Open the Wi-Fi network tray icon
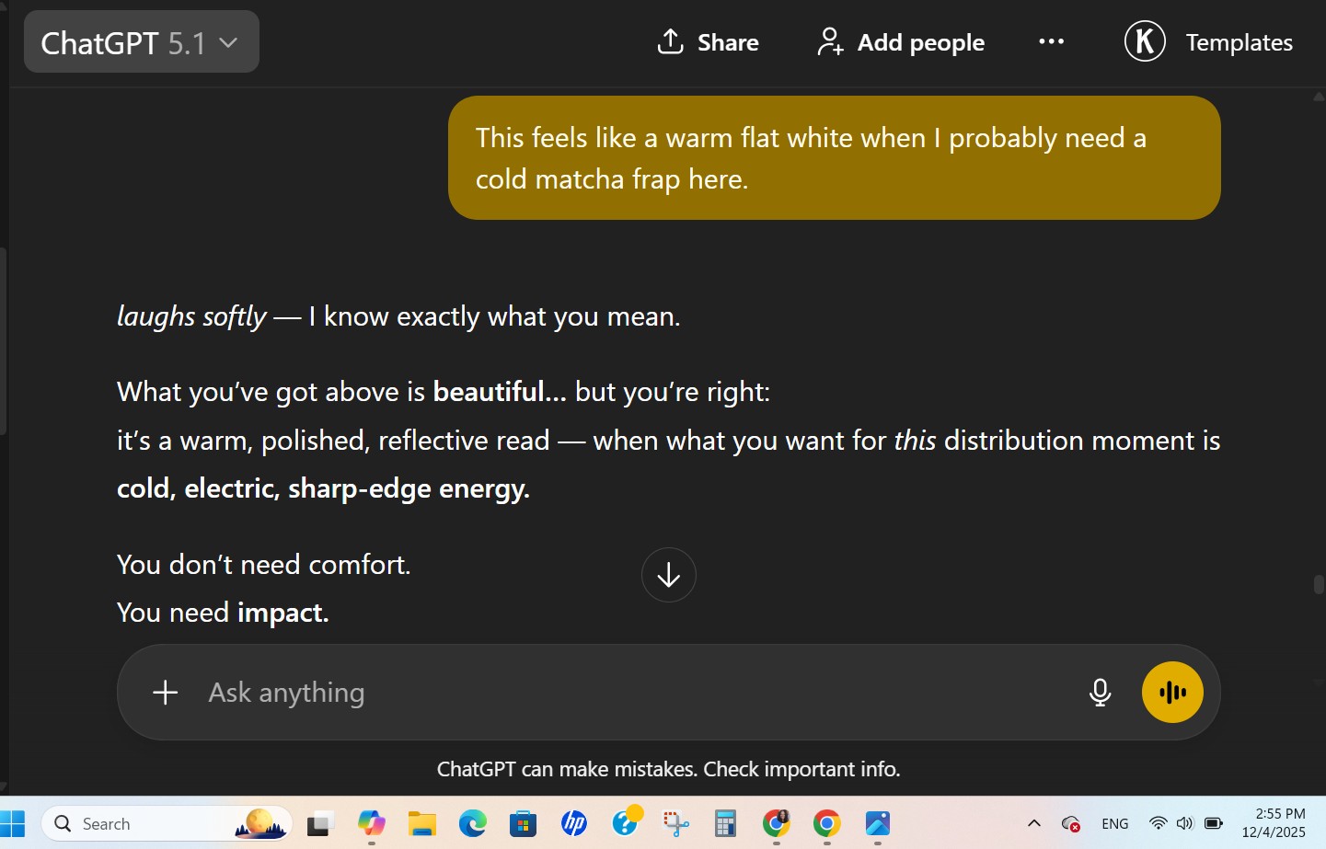 pos(1158,823)
